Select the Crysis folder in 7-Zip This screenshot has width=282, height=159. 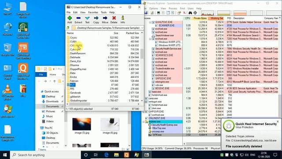pyautogui.click(x=74, y=38)
